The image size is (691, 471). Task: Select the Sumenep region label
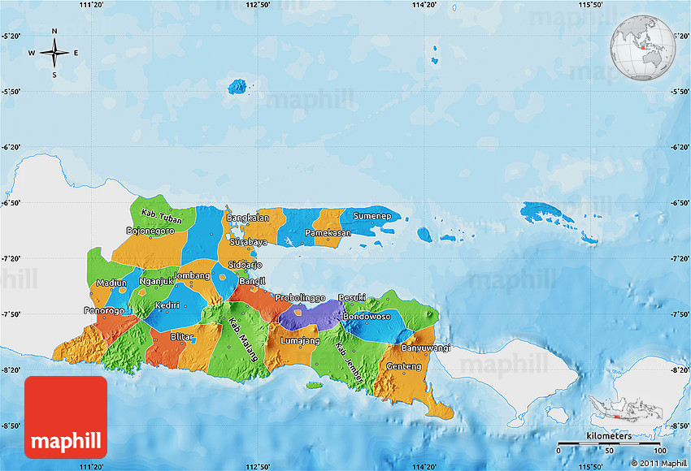(372, 217)
